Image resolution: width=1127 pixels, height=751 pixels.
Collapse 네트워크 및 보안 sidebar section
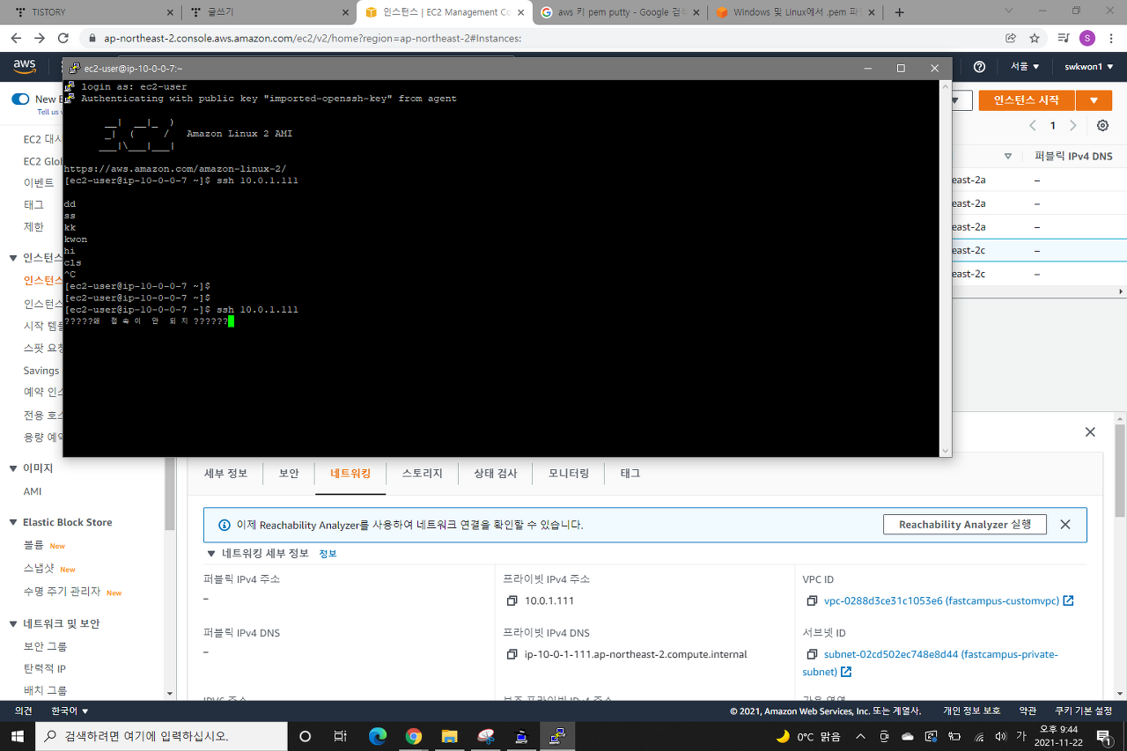[13, 623]
